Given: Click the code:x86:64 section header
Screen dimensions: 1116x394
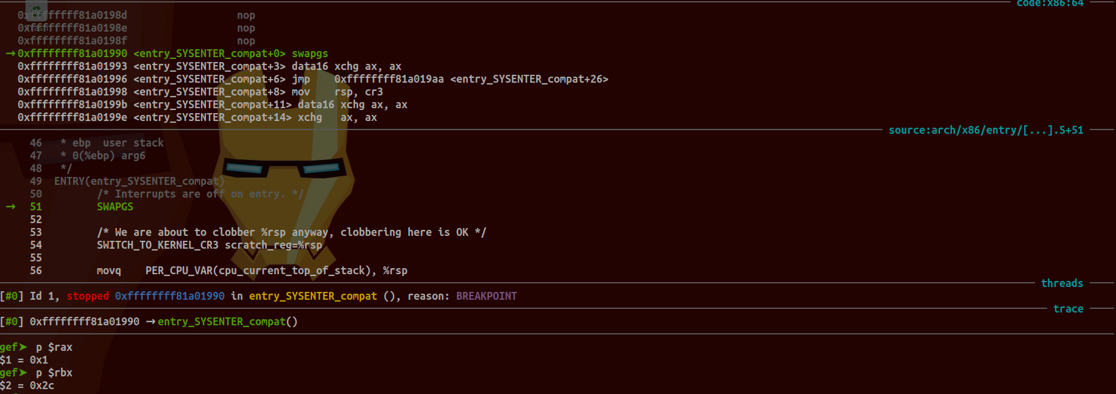Looking at the screenshot, I should [x=1050, y=4].
